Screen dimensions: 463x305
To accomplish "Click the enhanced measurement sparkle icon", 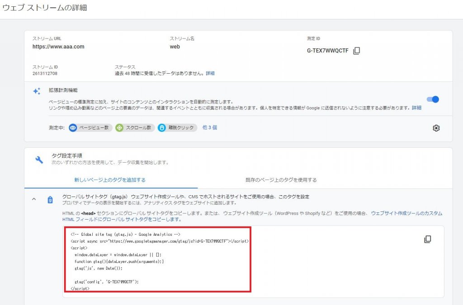I will pyautogui.click(x=37, y=91).
